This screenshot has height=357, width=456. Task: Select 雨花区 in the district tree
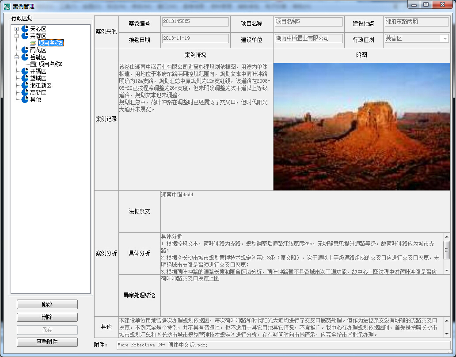pyautogui.click(x=38, y=50)
